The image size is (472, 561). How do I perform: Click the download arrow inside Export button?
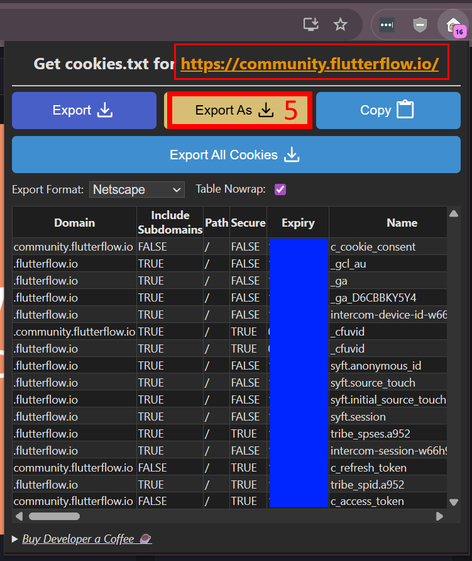tap(105, 110)
